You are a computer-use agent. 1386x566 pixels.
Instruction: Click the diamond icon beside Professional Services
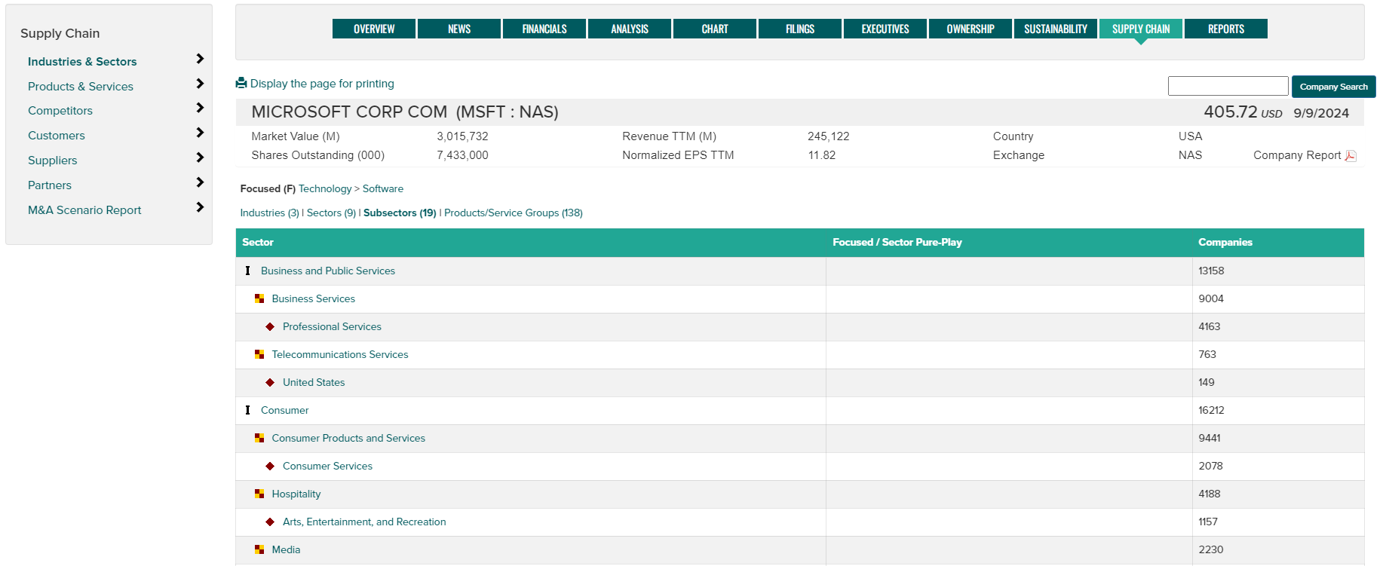point(270,326)
